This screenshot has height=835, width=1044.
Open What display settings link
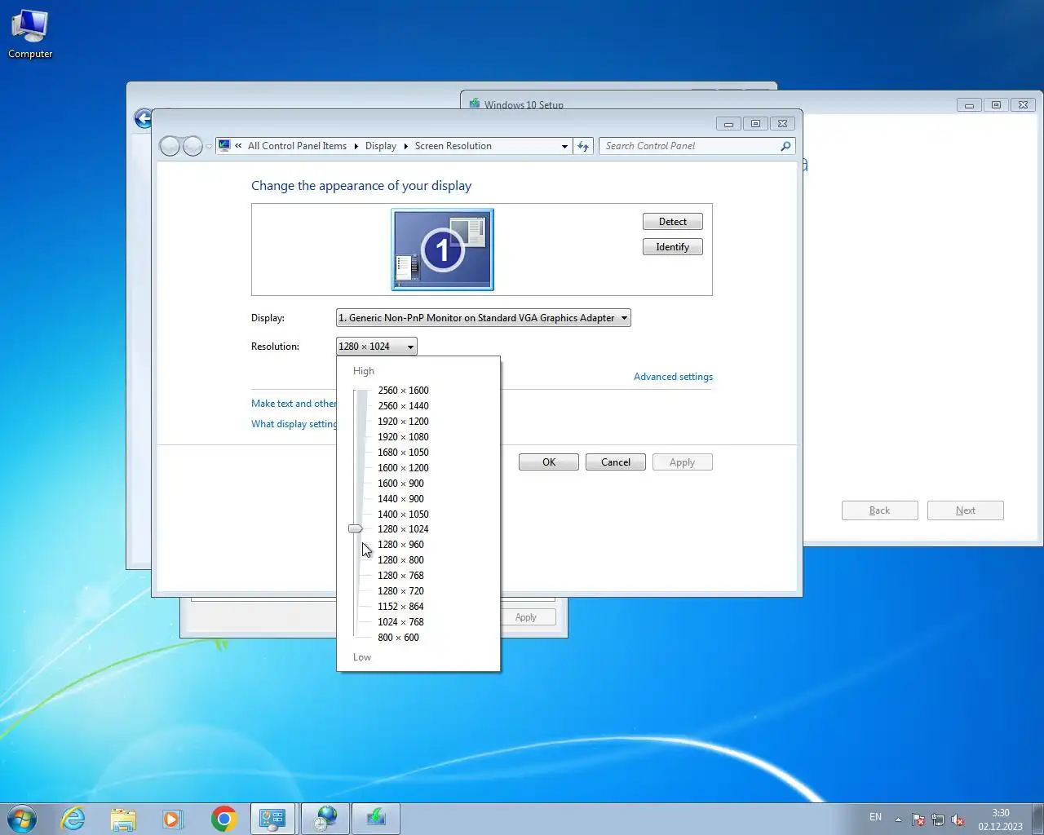pyautogui.click(x=294, y=424)
